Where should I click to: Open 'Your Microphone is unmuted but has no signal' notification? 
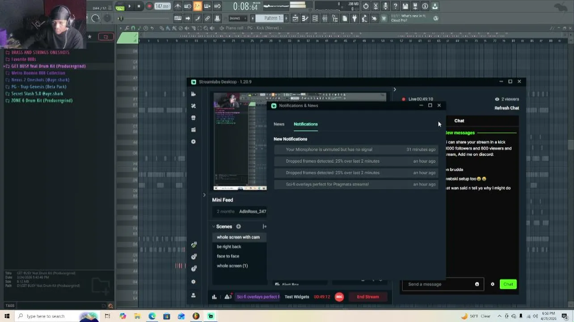click(355, 150)
